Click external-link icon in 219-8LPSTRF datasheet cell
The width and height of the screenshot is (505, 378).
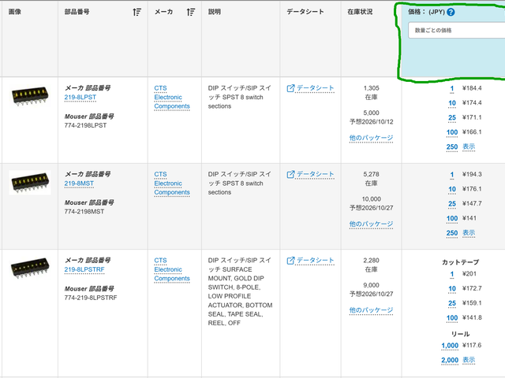(290, 261)
